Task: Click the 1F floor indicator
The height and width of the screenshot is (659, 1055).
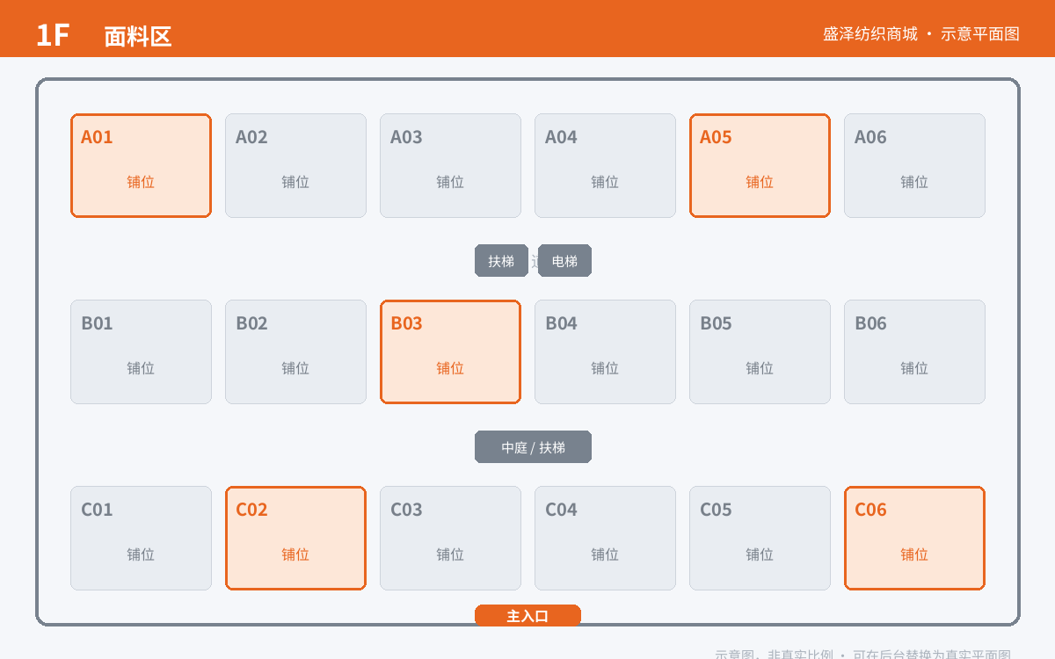Action: pyautogui.click(x=52, y=35)
